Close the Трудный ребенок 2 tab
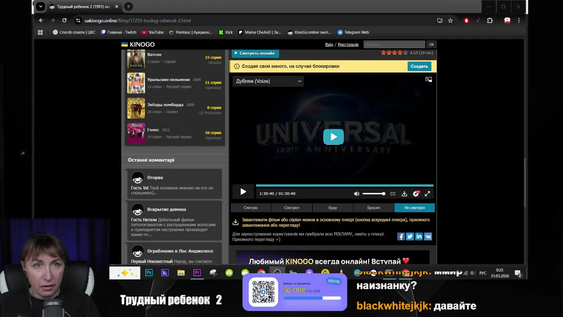 117,7
